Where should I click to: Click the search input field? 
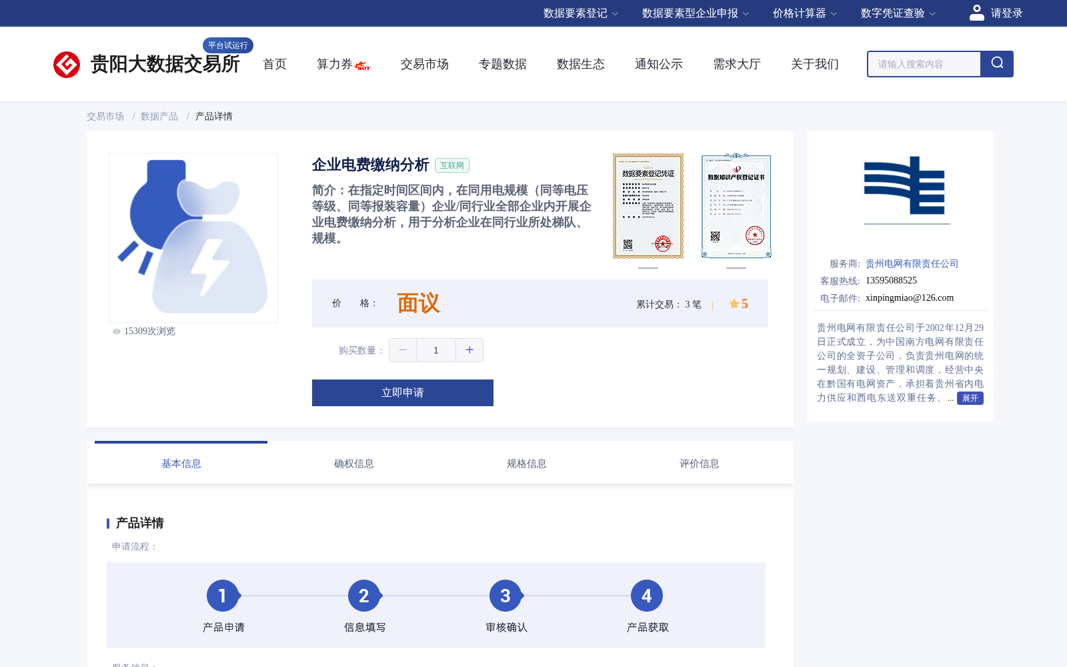point(924,64)
